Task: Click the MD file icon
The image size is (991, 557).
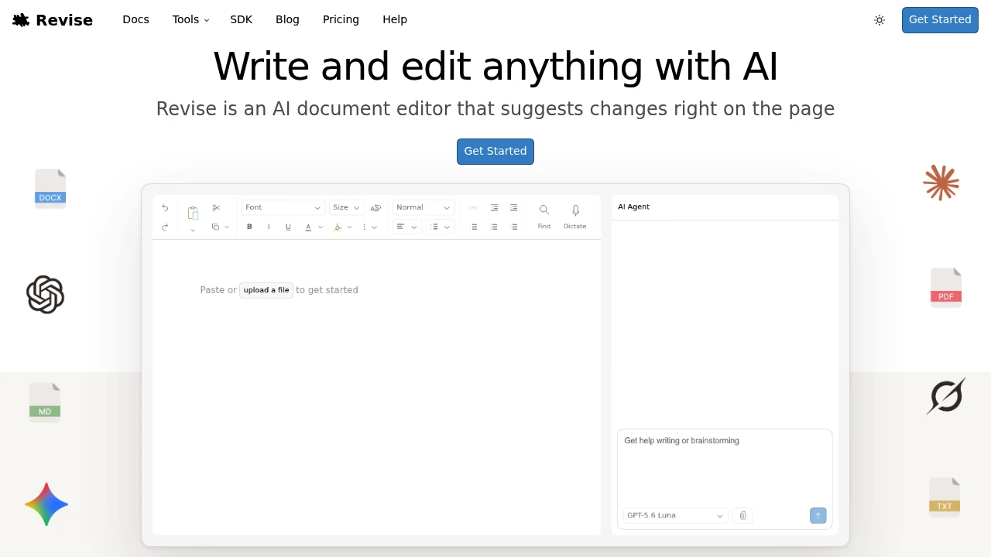Action: click(x=45, y=402)
